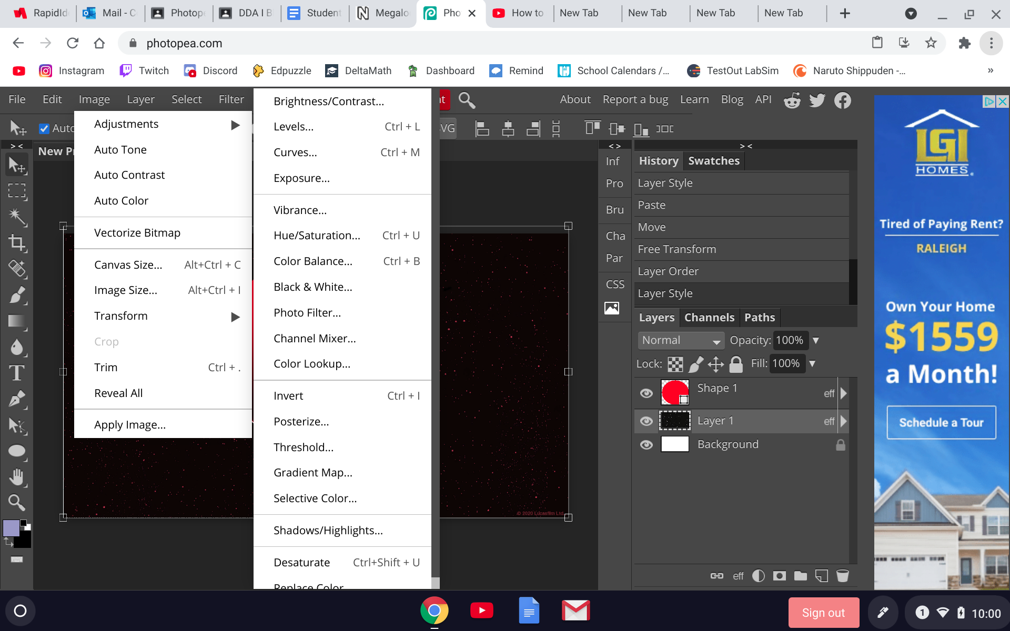Switch to the Channels tab
1010x631 pixels.
click(709, 317)
